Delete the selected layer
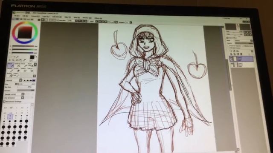273x153 pixels. click(x=241, y=54)
